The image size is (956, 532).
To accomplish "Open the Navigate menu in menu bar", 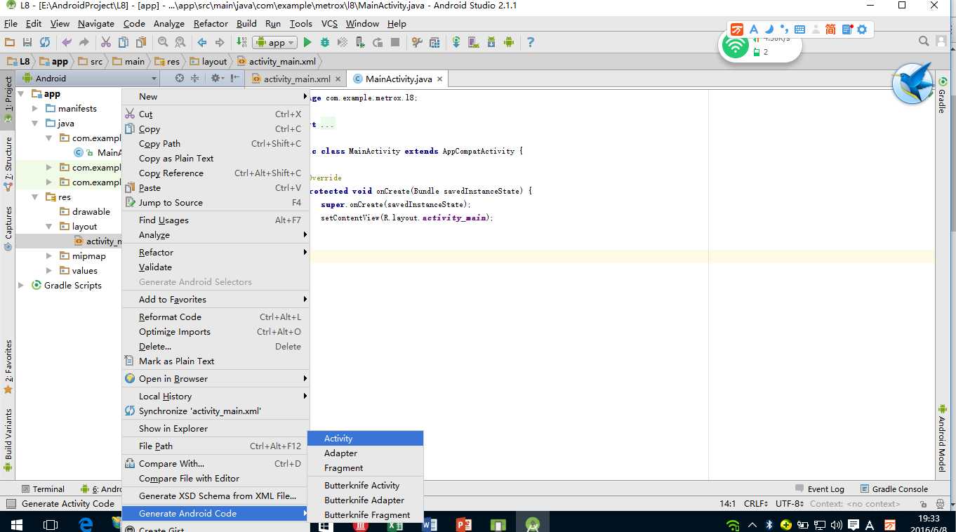I will [96, 23].
